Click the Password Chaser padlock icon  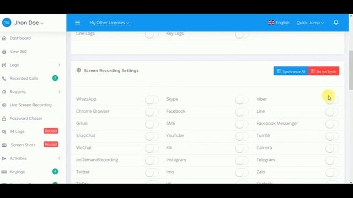pos(4,118)
